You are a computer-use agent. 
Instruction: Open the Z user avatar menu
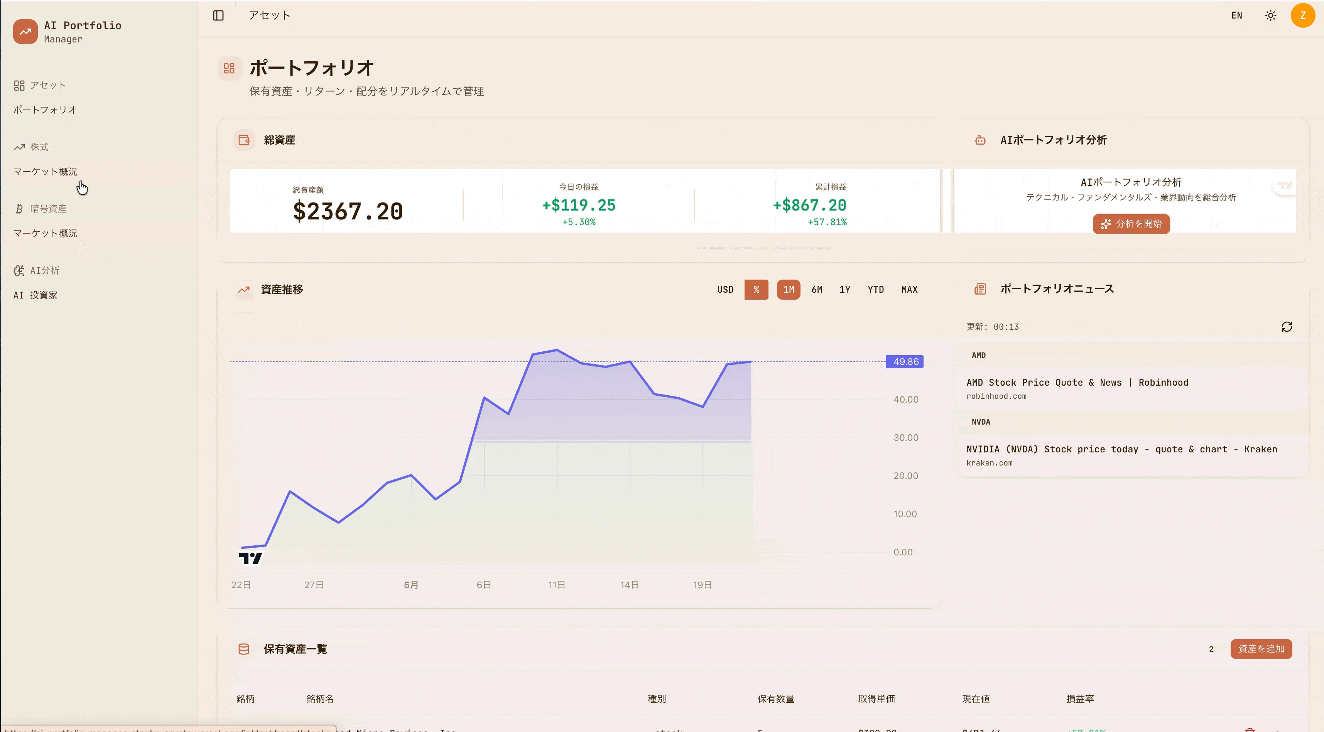[1302, 15]
